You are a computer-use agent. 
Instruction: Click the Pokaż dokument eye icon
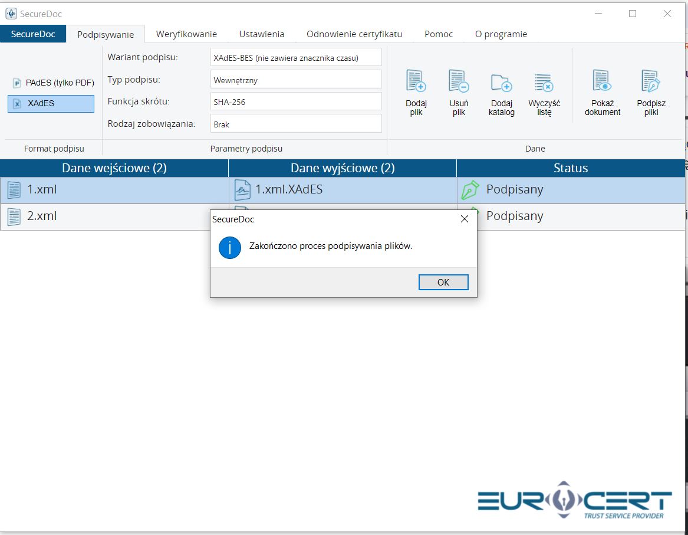602,81
